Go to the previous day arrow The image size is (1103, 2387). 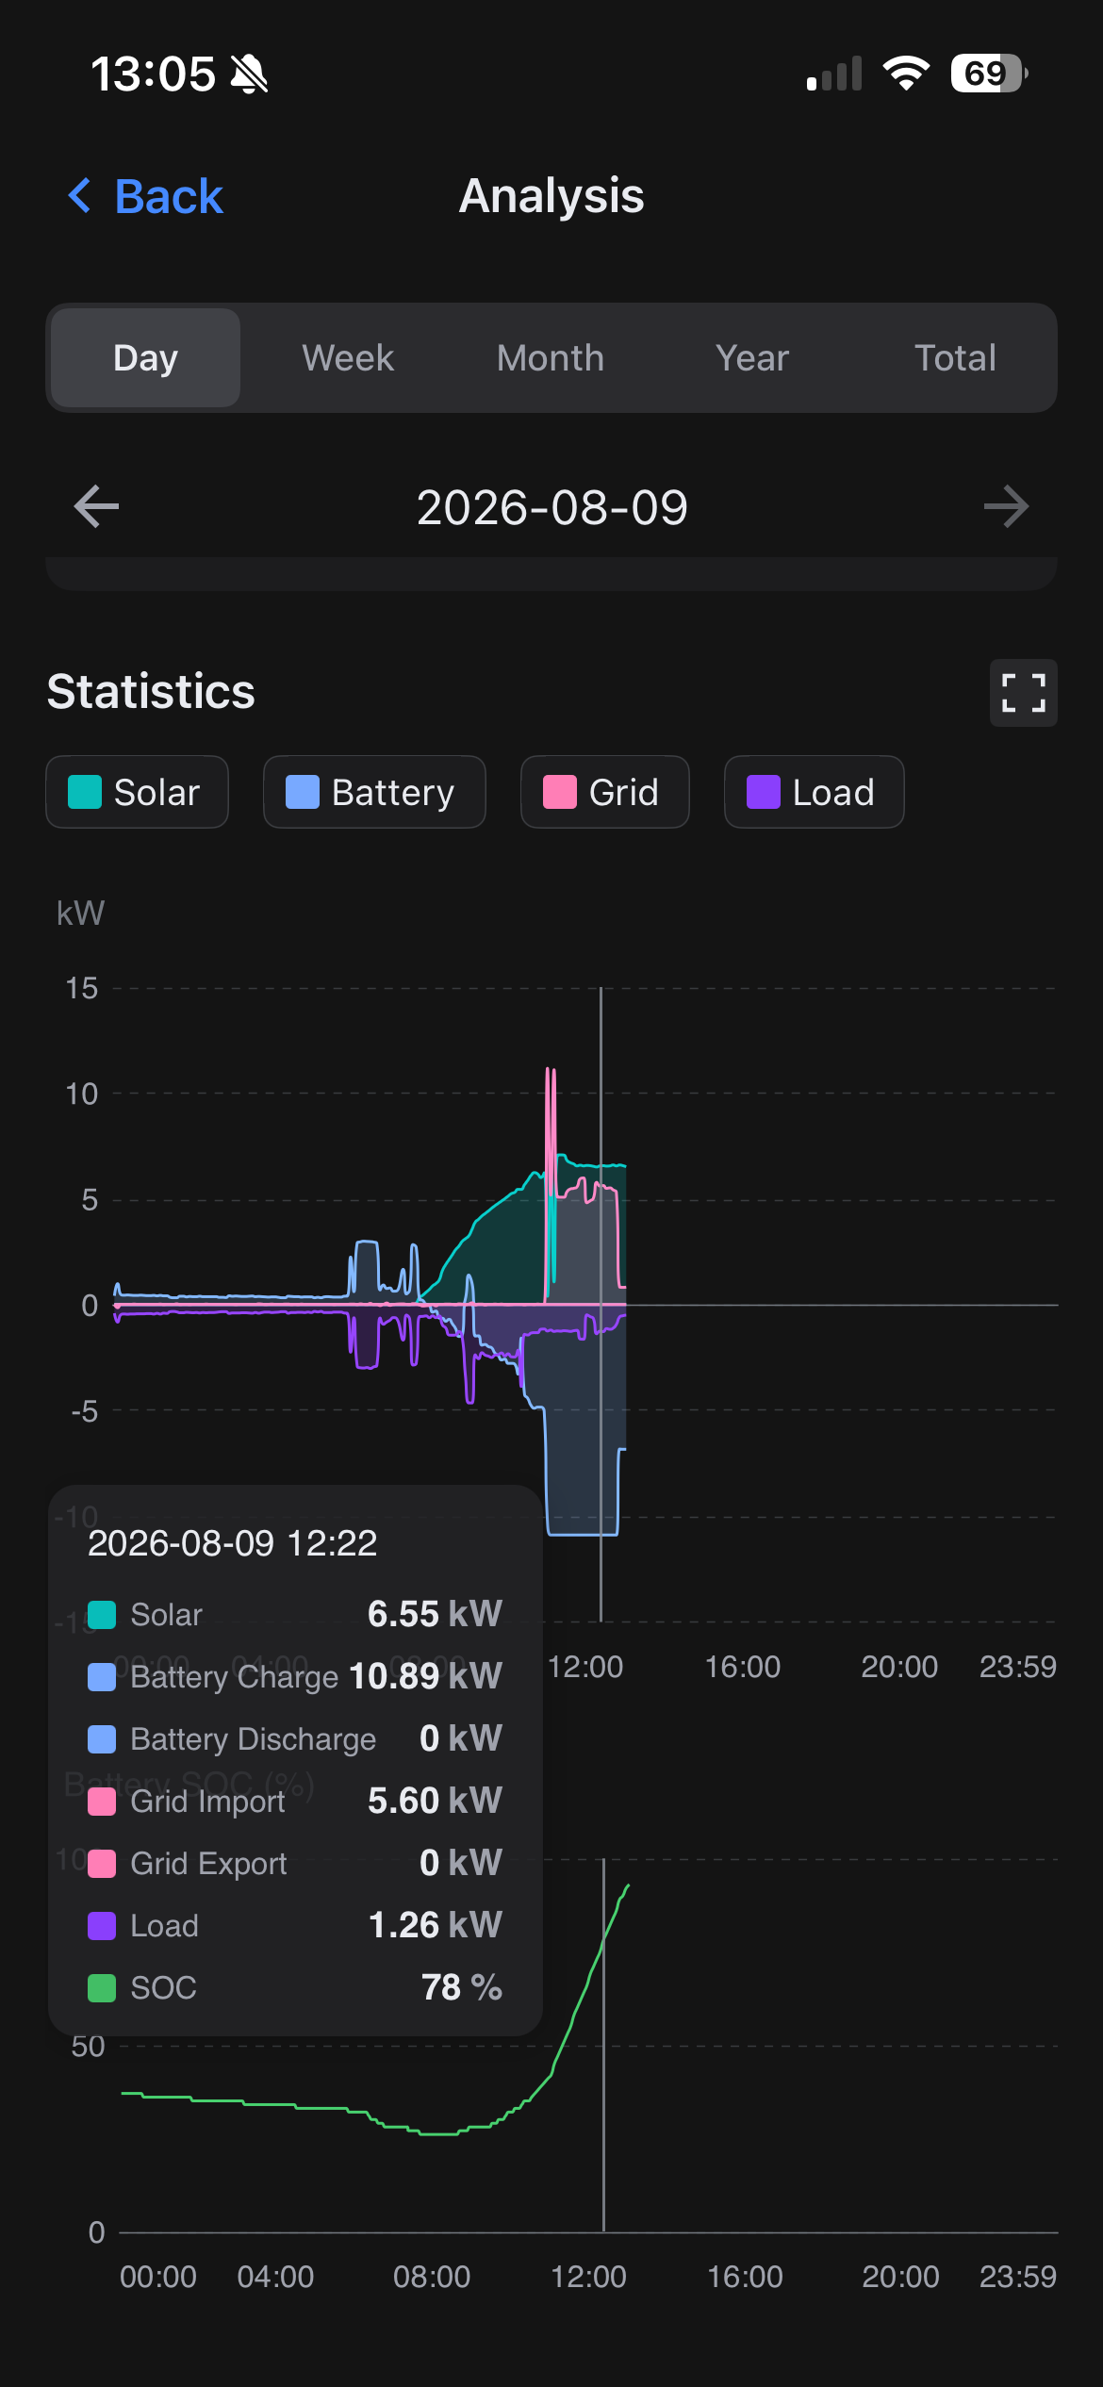click(x=96, y=506)
